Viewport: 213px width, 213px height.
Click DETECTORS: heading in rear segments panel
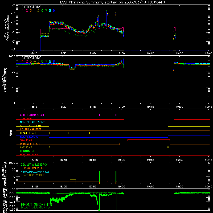click(32, 58)
